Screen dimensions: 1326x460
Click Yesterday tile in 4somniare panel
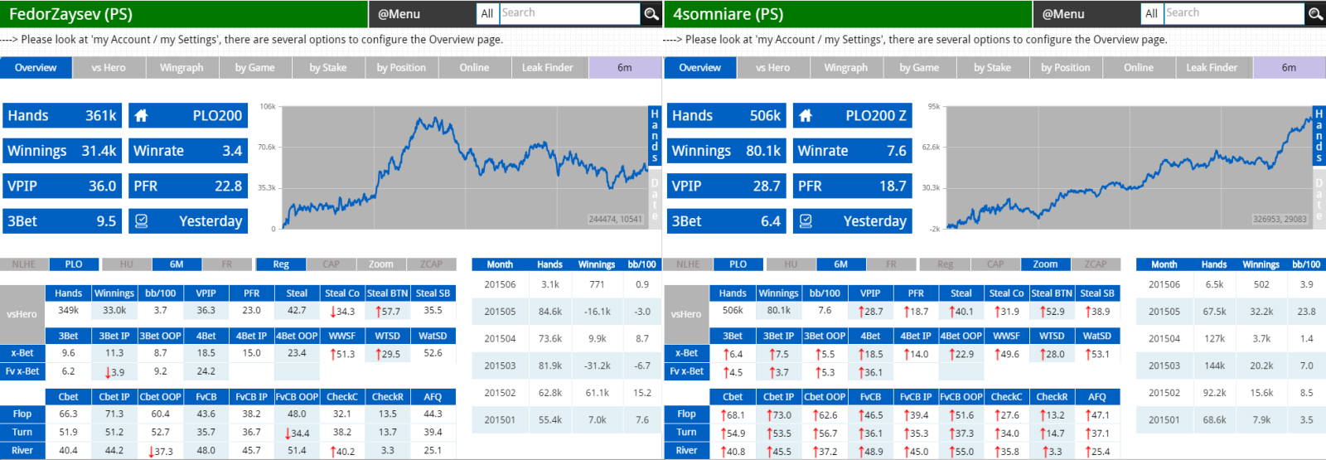(853, 221)
